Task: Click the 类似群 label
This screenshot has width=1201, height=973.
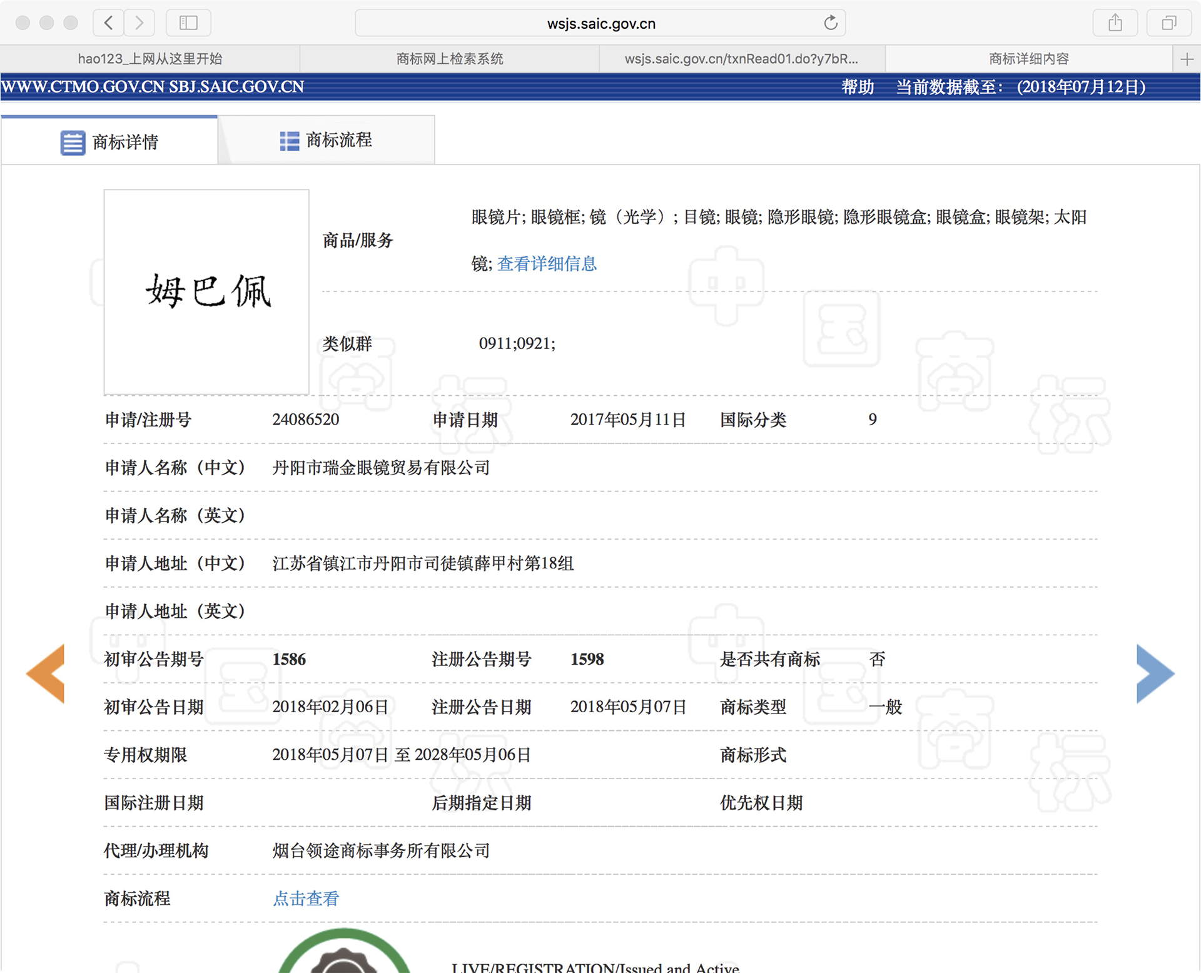Action: (x=347, y=343)
